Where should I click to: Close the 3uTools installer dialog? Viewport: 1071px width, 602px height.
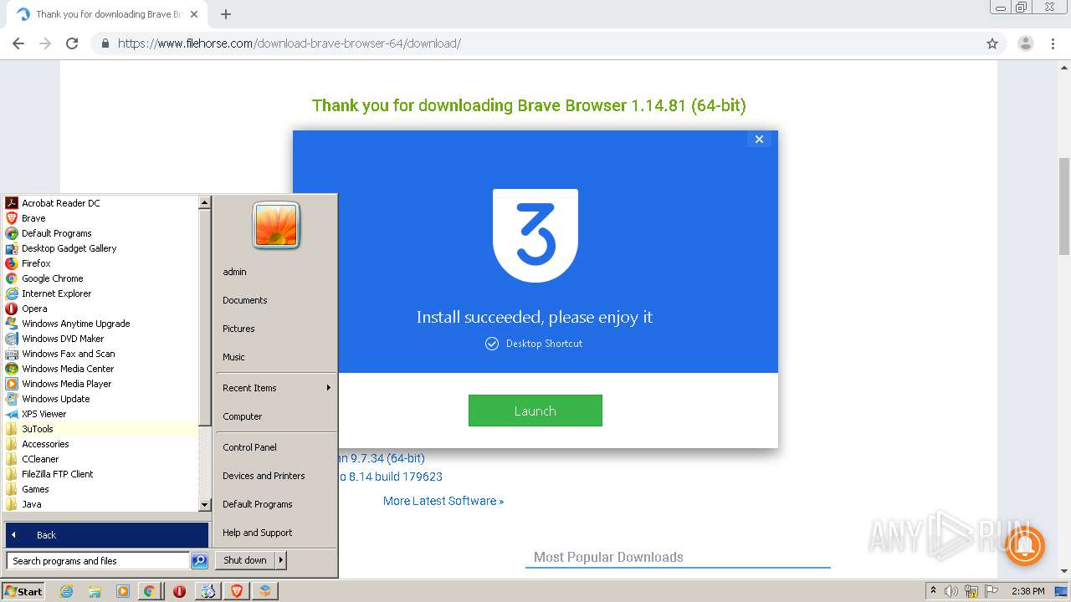tap(759, 140)
